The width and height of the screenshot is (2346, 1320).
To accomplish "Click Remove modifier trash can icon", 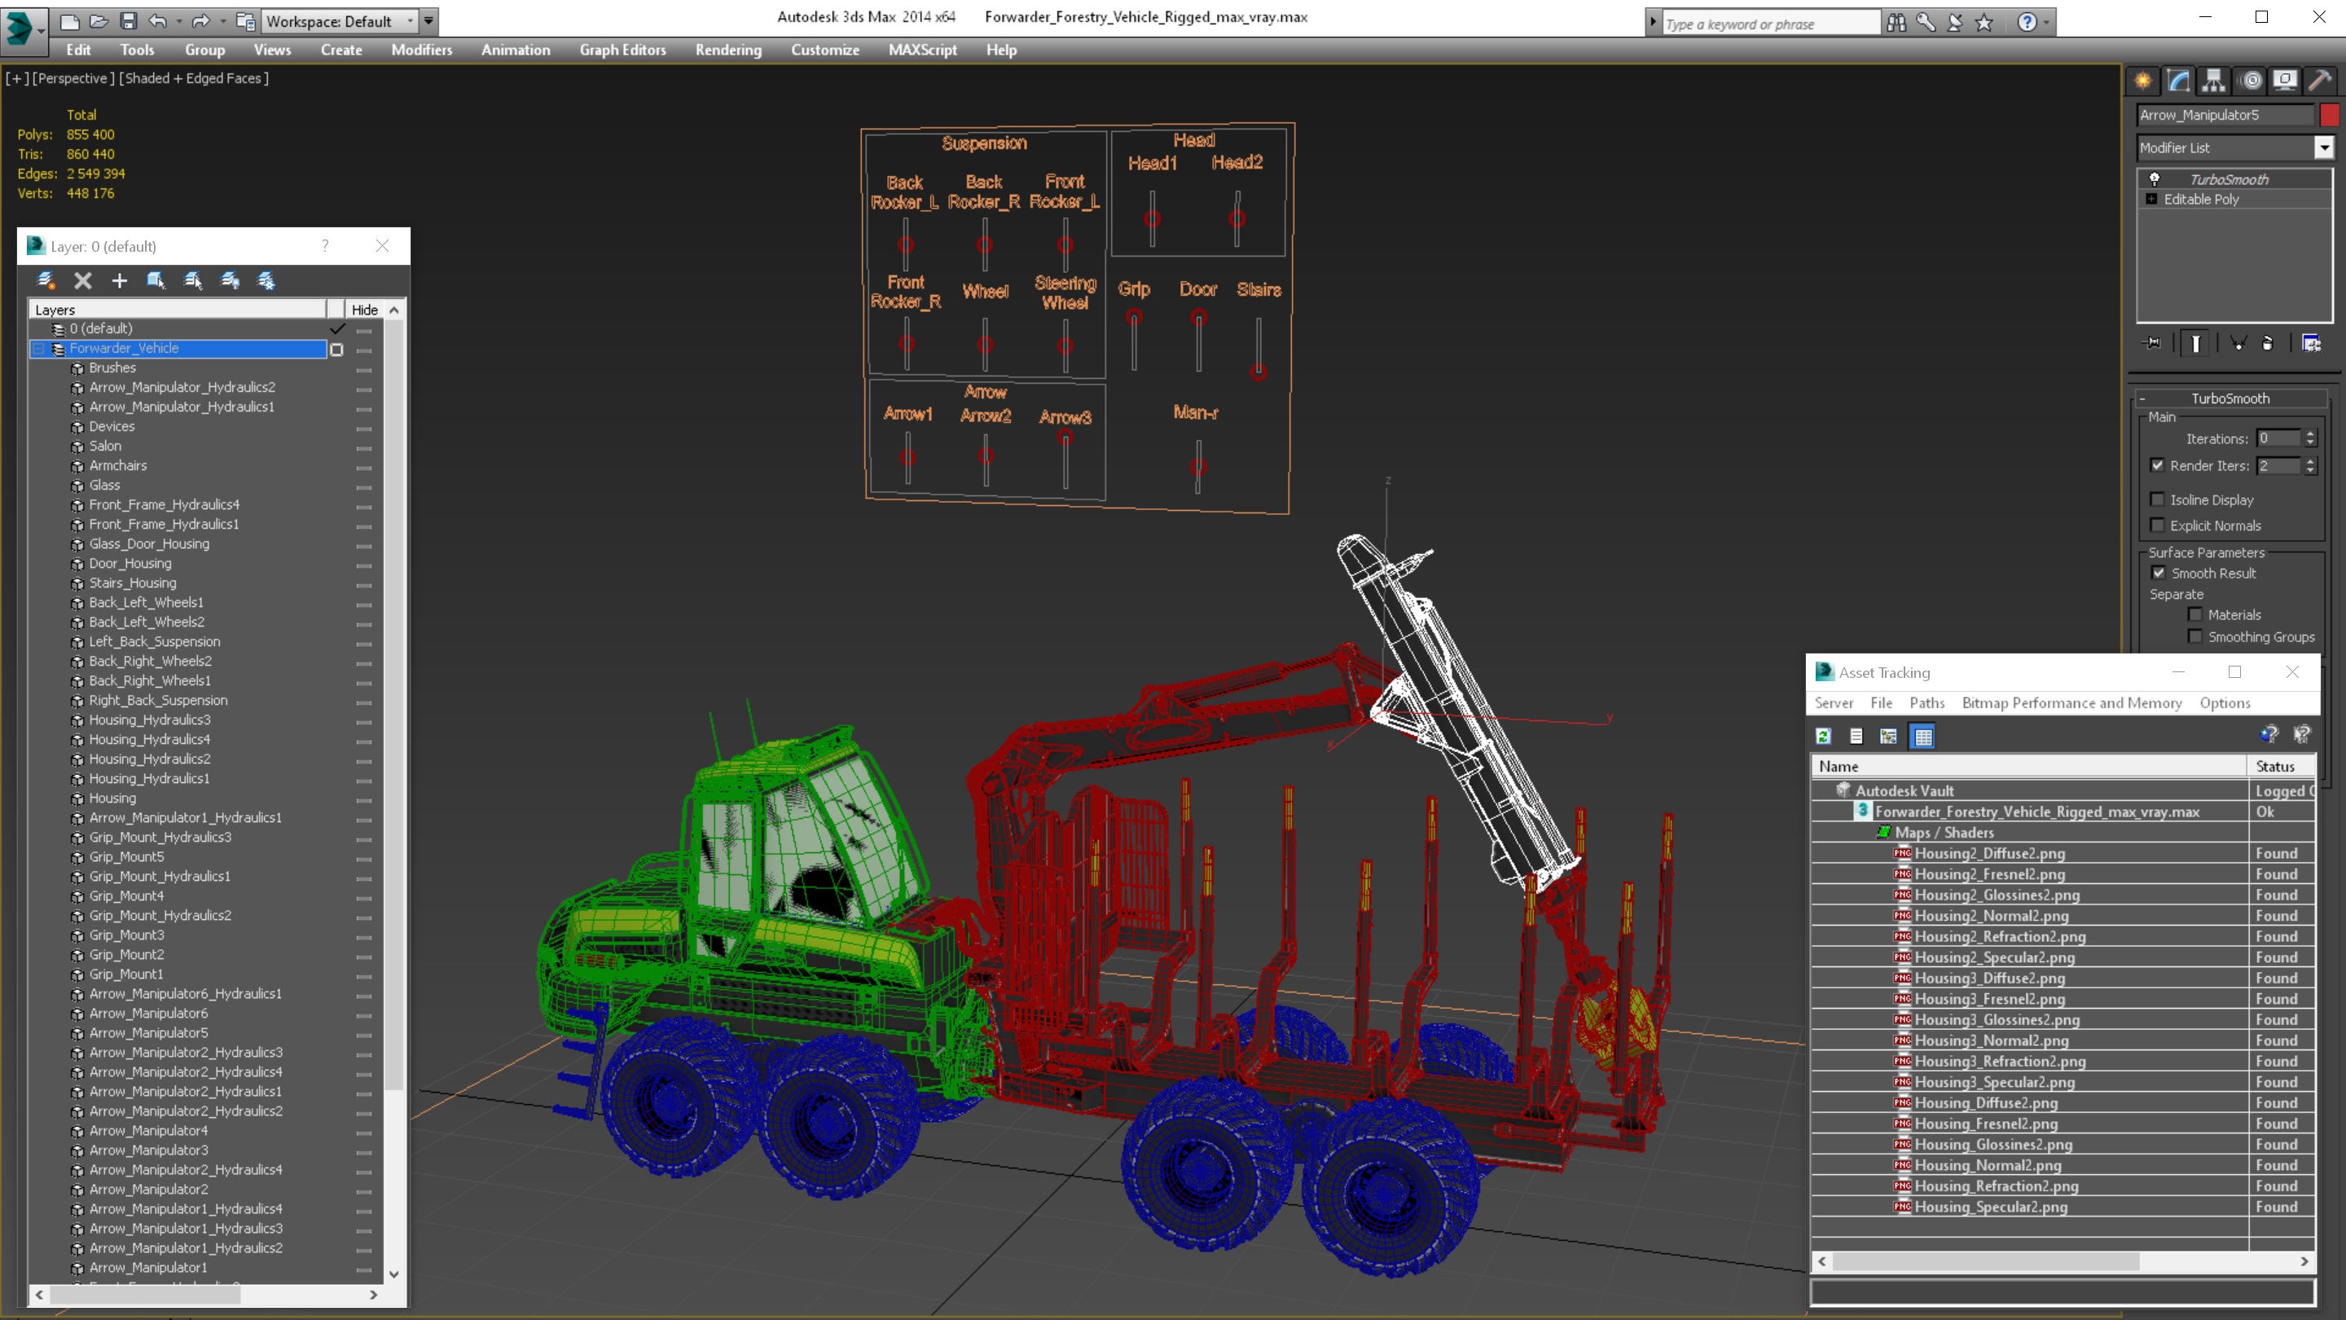I will pos(2267,343).
